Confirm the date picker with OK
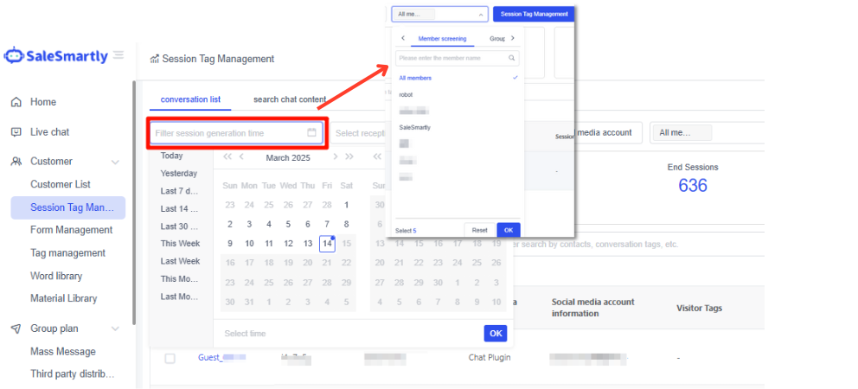The width and height of the screenshot is (858, 389). pyautogui.click(x=495, y=333)
